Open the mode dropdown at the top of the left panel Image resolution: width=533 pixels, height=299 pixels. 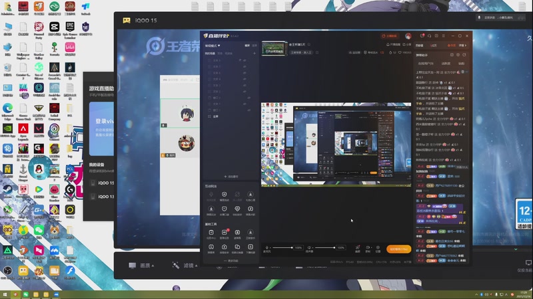tap(213, 45)
